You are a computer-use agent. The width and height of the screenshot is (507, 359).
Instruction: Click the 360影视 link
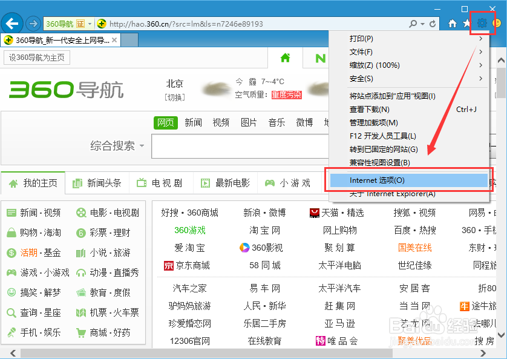click(261, 248)
